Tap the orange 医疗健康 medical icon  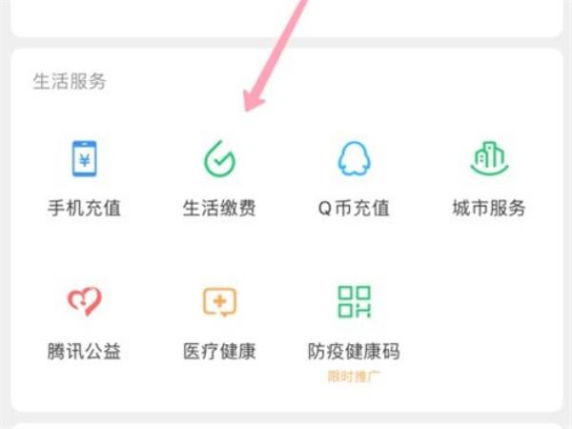click(x=219, y=302)
